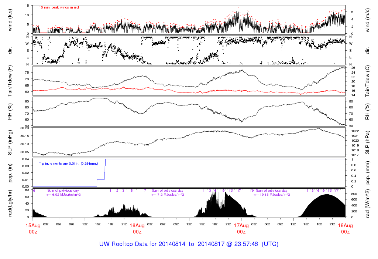Image resolution: width=378 pixels, height=259 pixels.
Task: Click the '0.04' precipitation tick value
Action: tap(25, 159)
